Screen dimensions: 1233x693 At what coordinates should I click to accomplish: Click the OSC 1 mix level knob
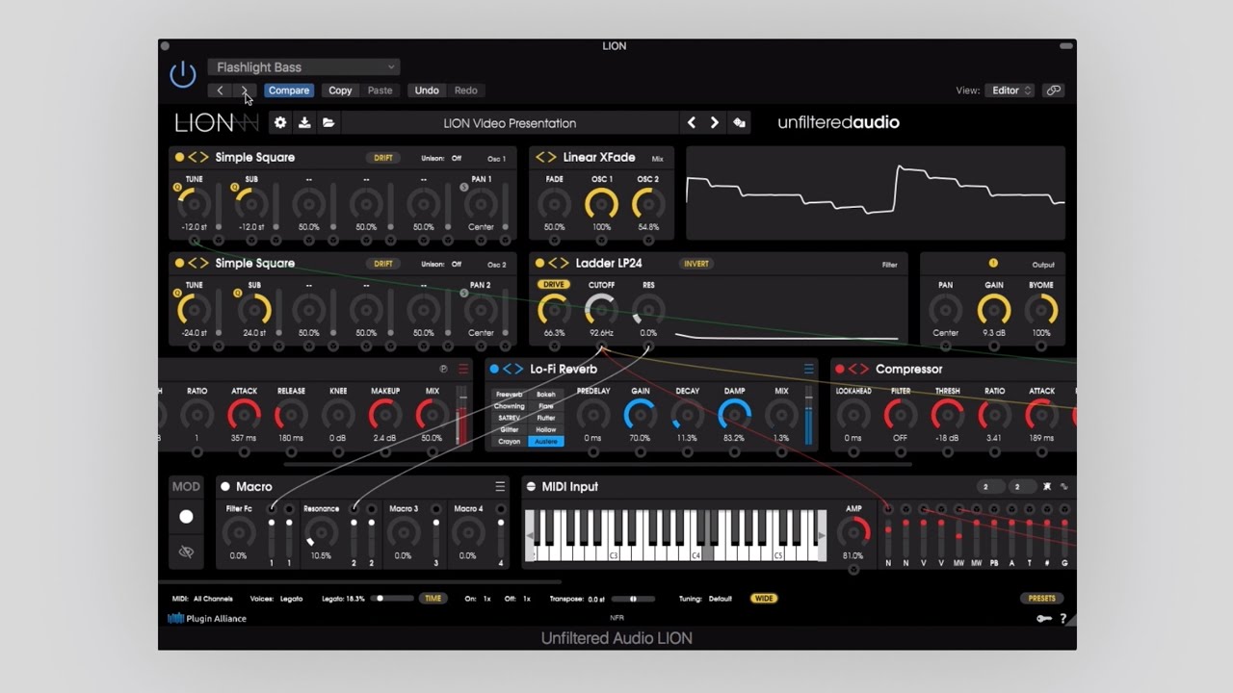(602, 204)
